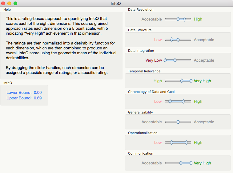
Task: Click the left handle of Data Resolution slider
Action: (x=178, y=19)
